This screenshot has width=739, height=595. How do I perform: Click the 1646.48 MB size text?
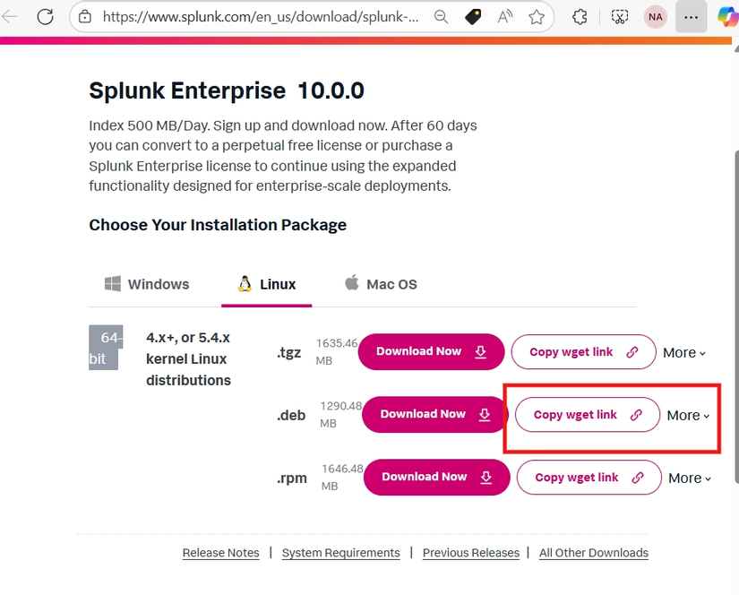(x=342, y=477)
